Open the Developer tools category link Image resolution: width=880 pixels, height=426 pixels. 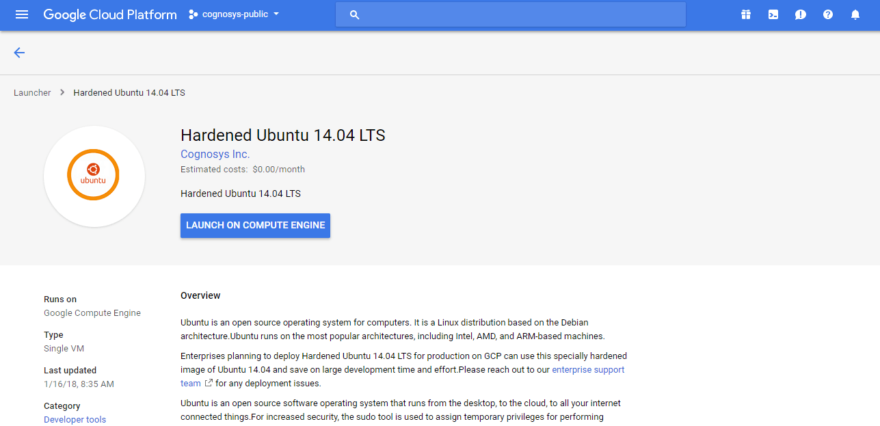75,419
